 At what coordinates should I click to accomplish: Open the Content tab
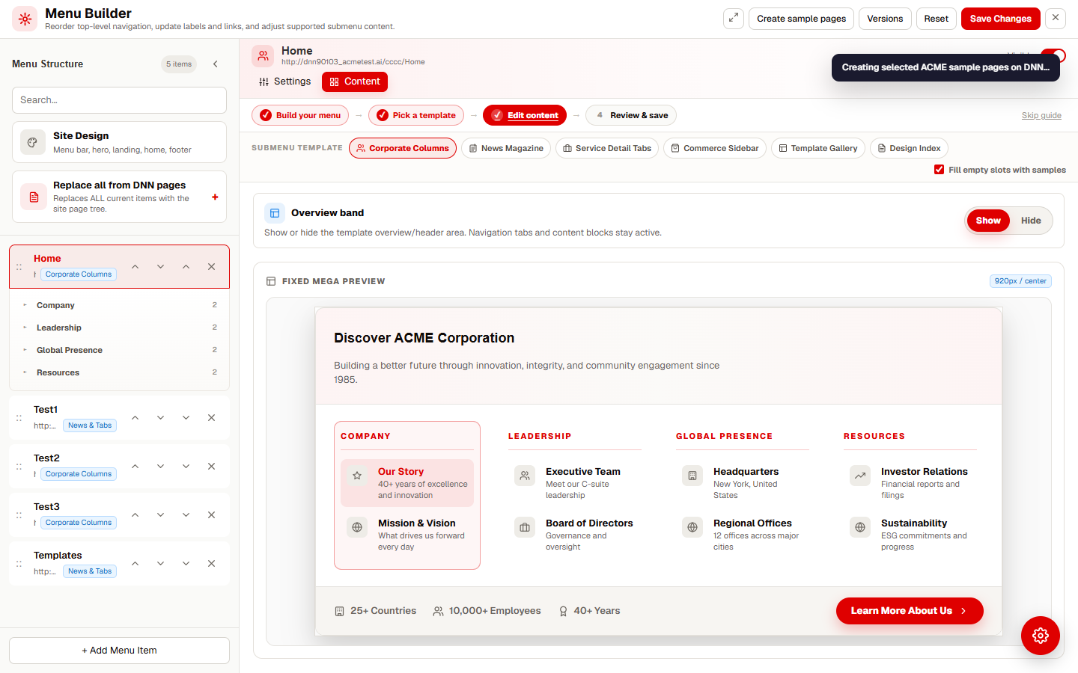pyautogui.click(x=355, y=82)
